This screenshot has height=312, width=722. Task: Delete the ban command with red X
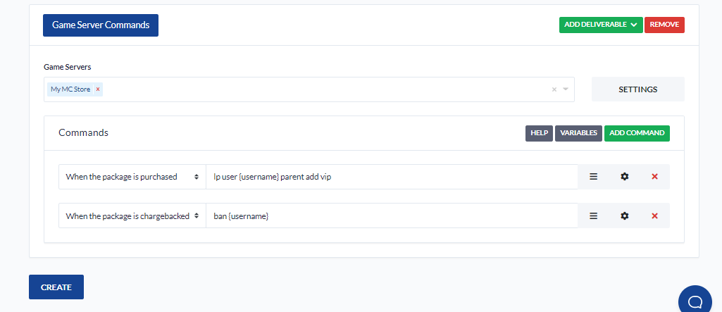coord(655,216)
